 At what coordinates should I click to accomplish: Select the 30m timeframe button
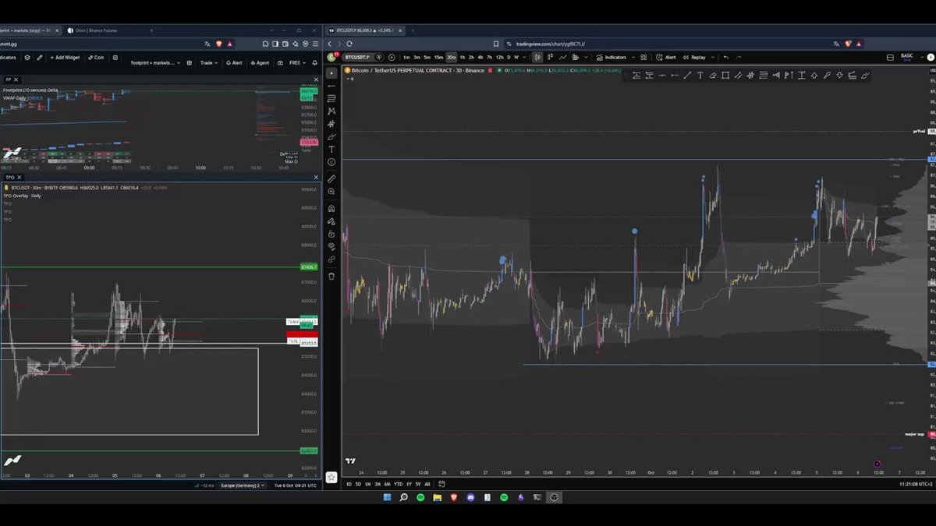(x=451, y=57)
